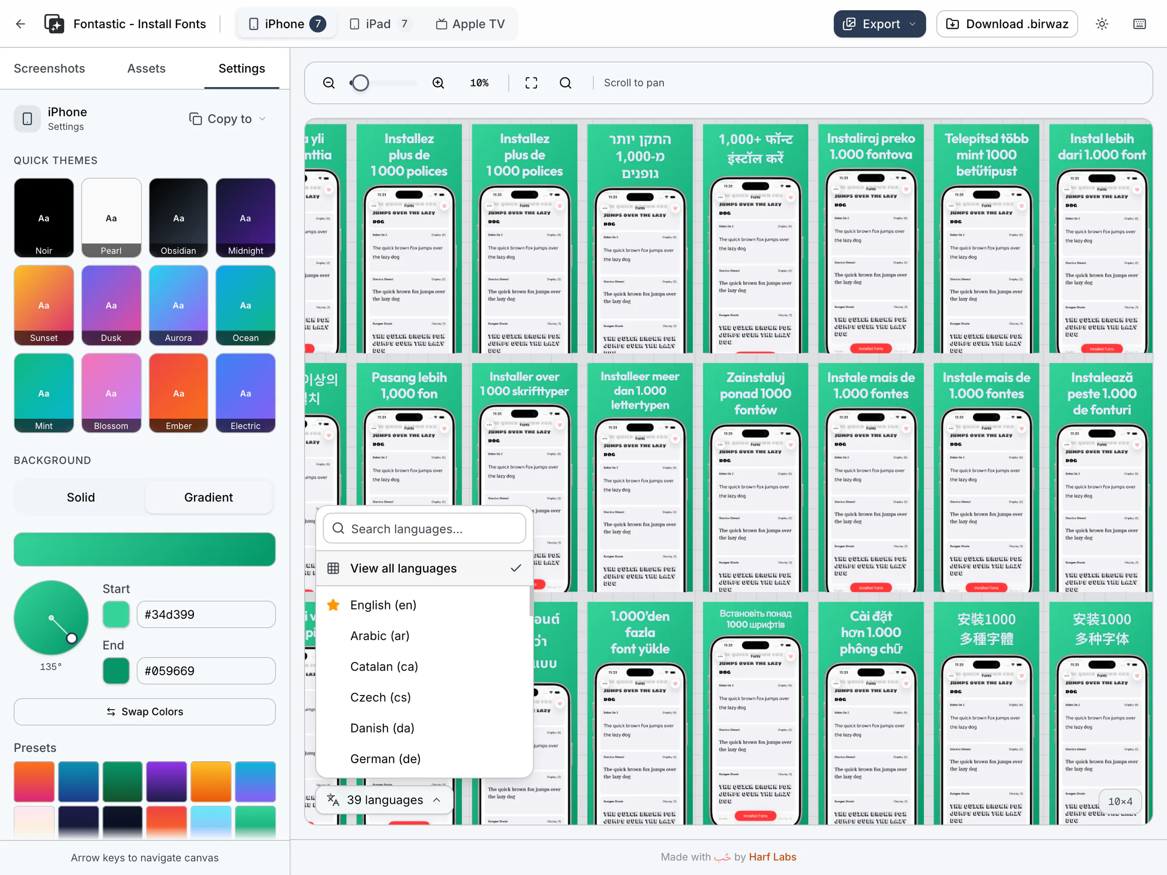
Task: Click the Start color swatch
Action: [116, 614]
